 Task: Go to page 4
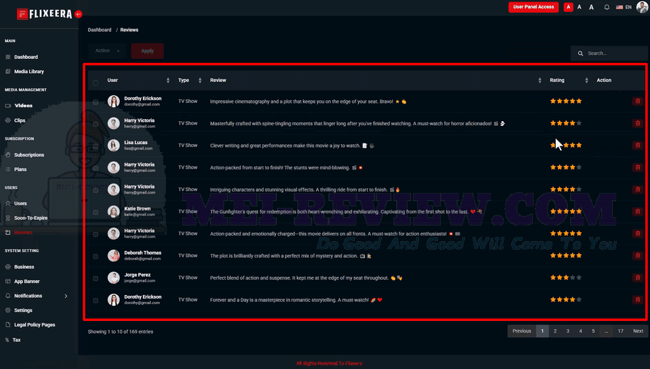coord(580,331)
